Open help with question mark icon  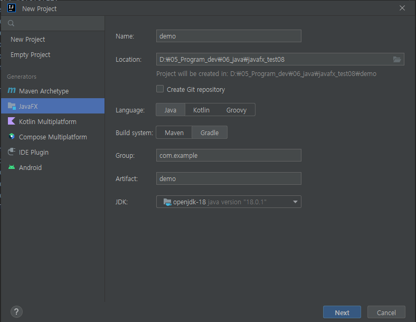pyautogui.click(x=16, y=311)
